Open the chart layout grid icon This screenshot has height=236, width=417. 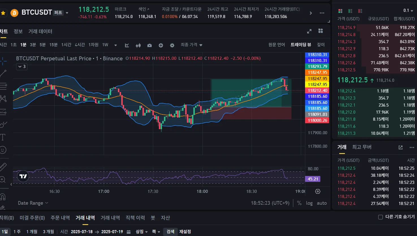321,31
